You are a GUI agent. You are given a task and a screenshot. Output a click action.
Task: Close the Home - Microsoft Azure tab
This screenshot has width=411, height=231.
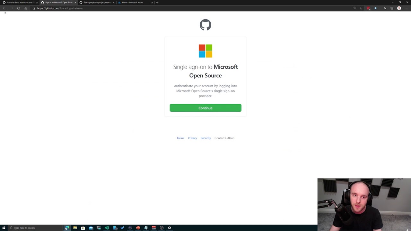(x=152, y=3)
